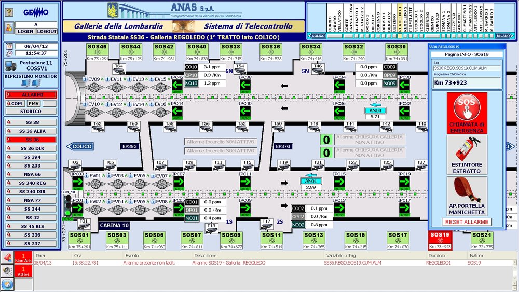Select camera T13 near CABINA 10
Viewport: 519px width, 292px height.
pyautogui.click(x=211, y=228)
